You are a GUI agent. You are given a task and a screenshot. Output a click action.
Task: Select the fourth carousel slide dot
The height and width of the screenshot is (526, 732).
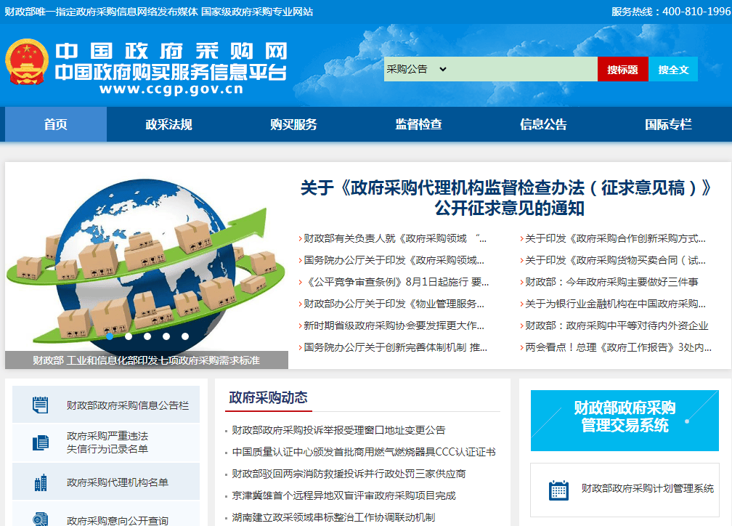coord(166,336)
